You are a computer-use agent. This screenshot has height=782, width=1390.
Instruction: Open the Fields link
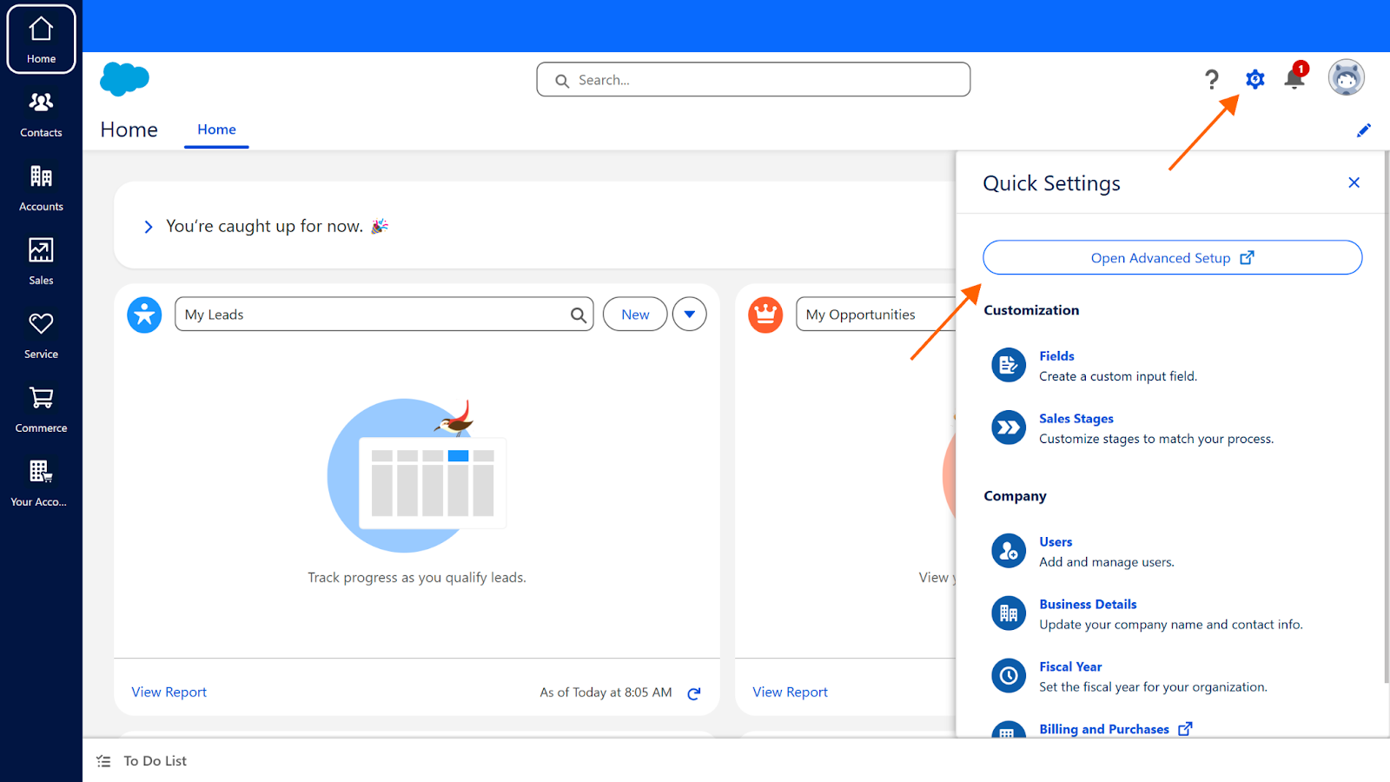pos(1056,356)
